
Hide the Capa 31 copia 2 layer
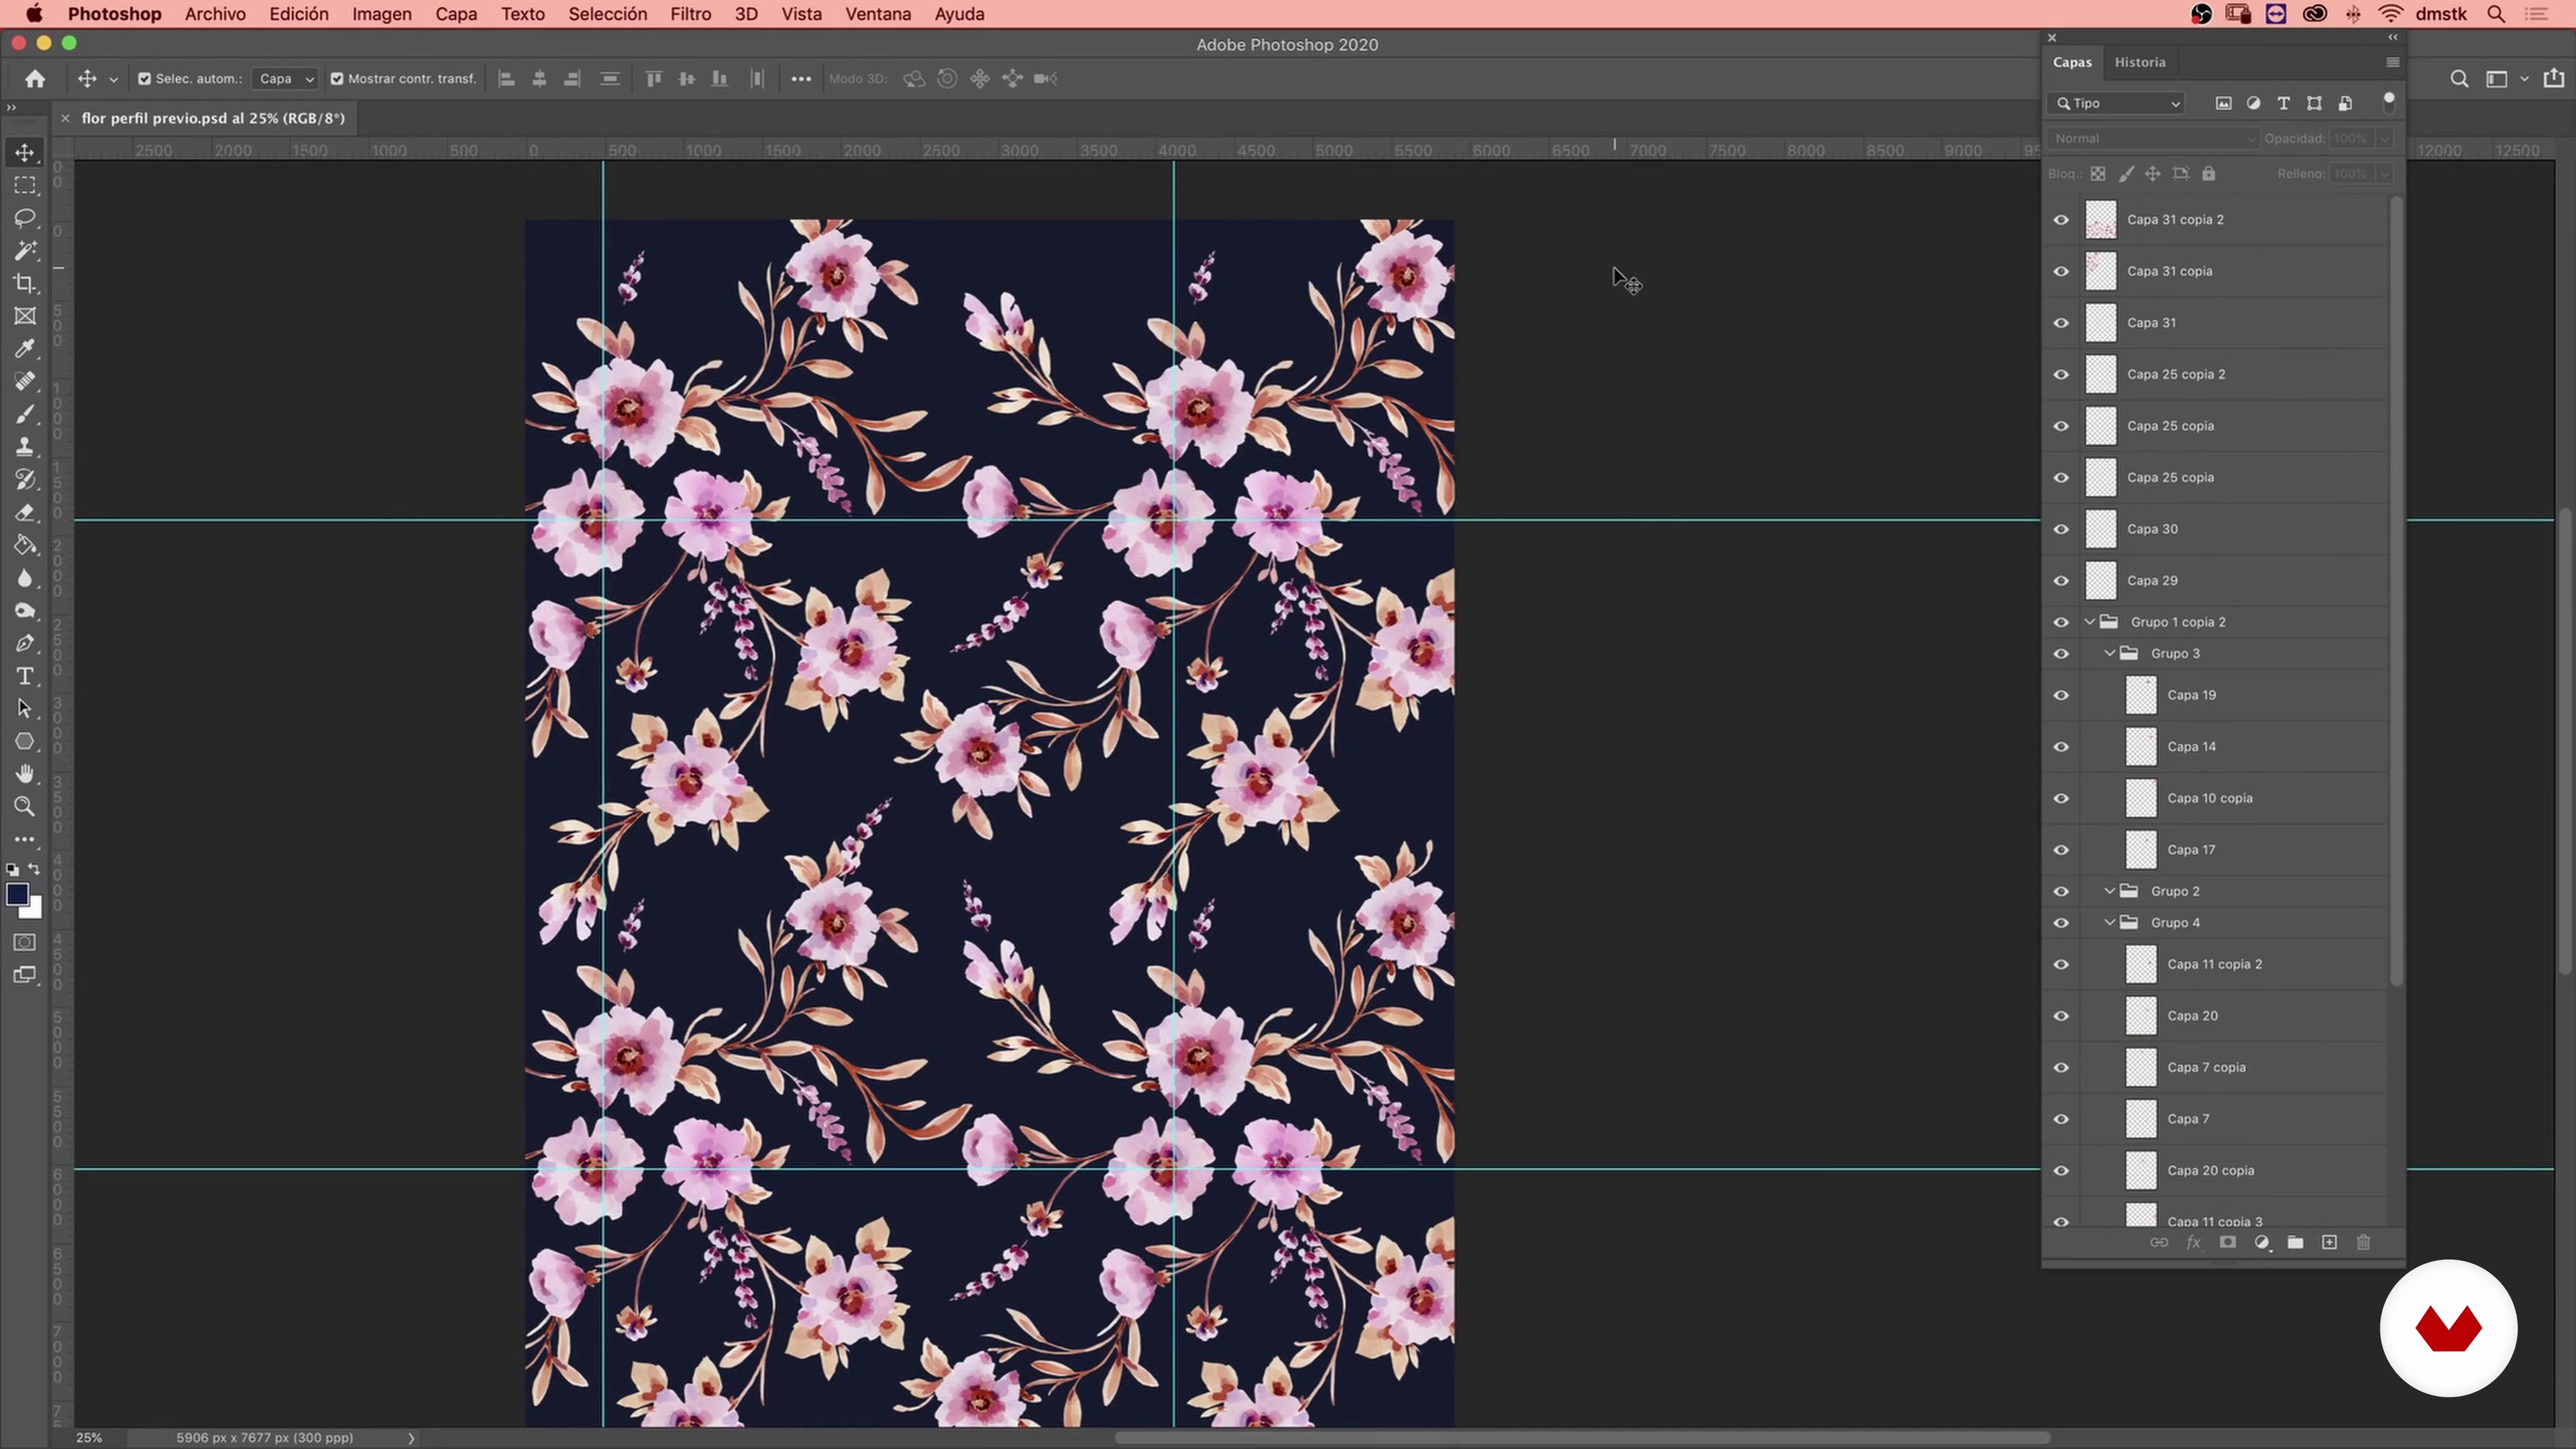[2061, 220]
